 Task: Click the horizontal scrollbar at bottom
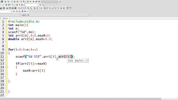click(81, 99)
